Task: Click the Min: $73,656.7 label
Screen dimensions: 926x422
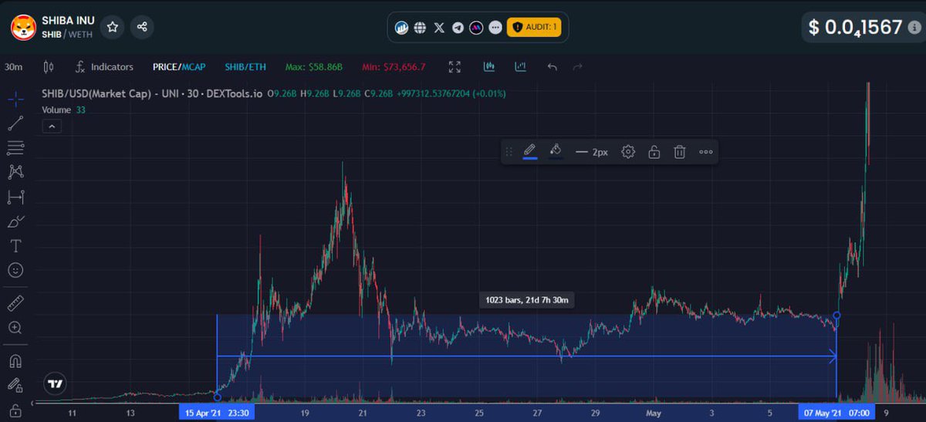Action: [x=394, y=67]
